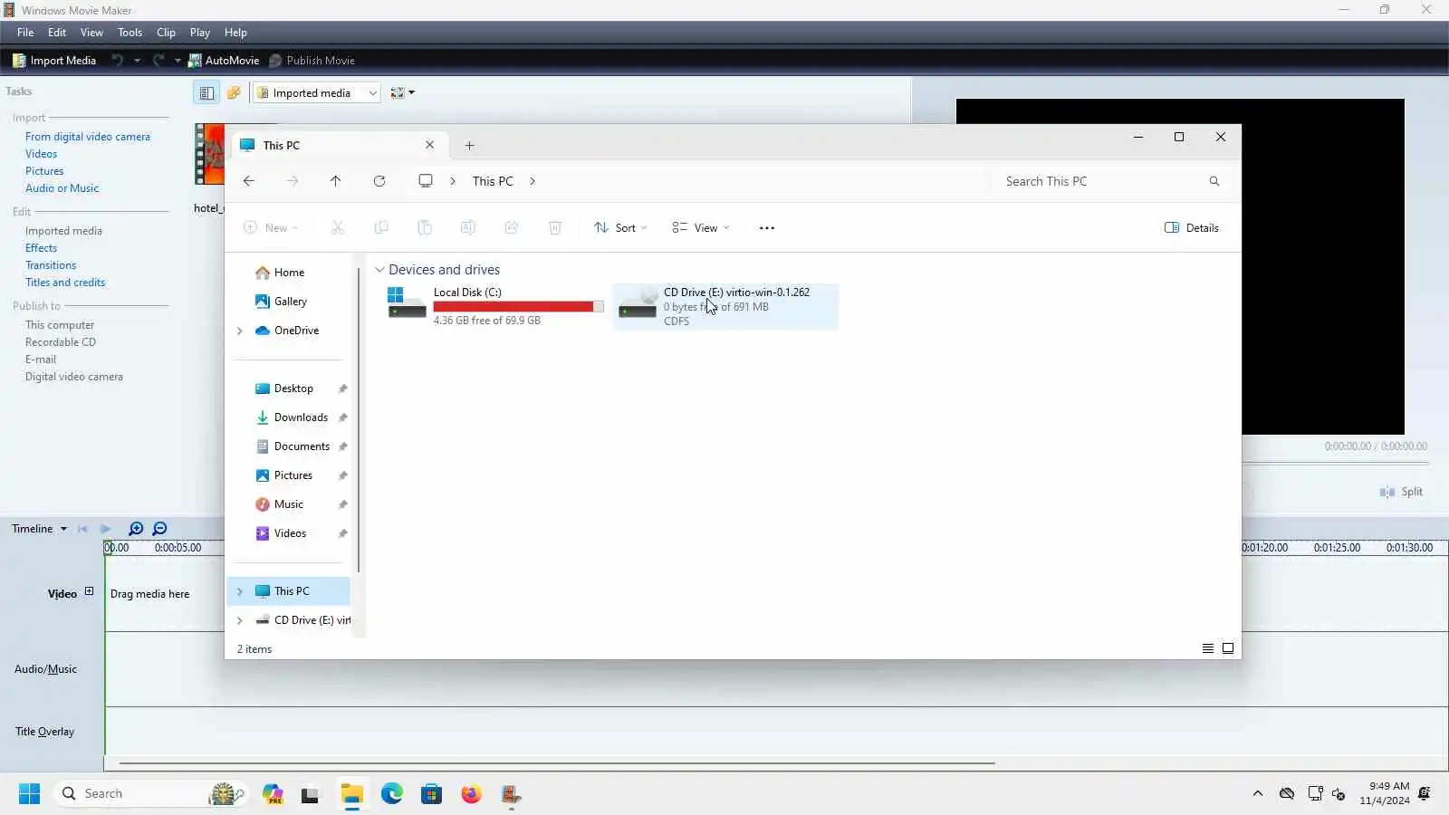The height and width of the screenshot is (815, 1449).
Task: Click the Undo arrow in Movie Maker
Action: [118, 61]
